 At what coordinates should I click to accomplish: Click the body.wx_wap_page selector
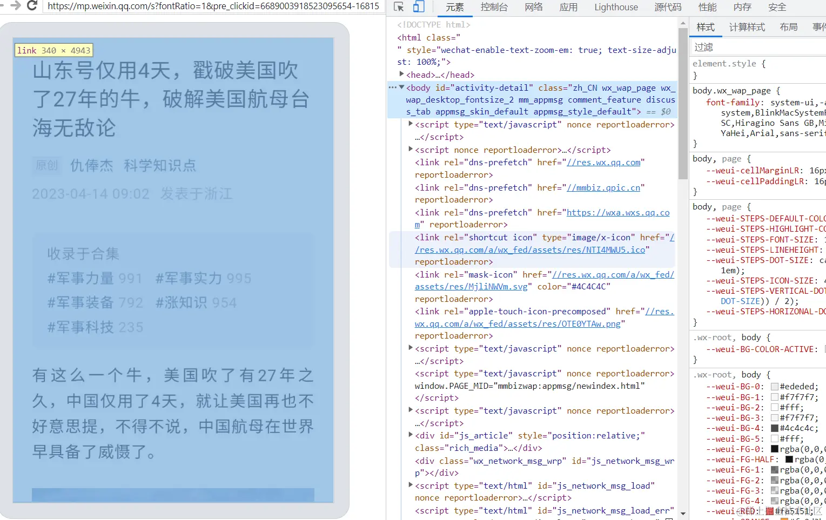[x=732, y=91]
